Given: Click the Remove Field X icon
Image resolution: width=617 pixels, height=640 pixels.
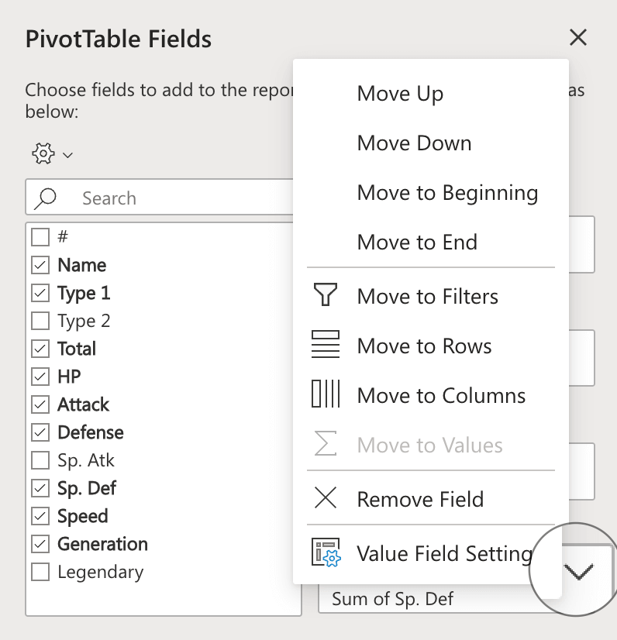Looking at the screenshot, I should 325,498.
